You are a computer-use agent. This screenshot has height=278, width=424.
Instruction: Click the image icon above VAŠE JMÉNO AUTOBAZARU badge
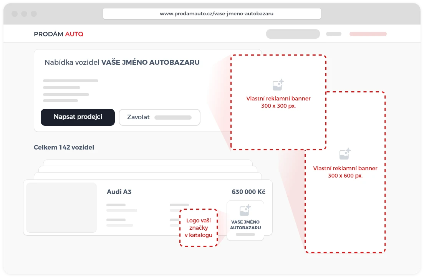(x=245, y=210)
